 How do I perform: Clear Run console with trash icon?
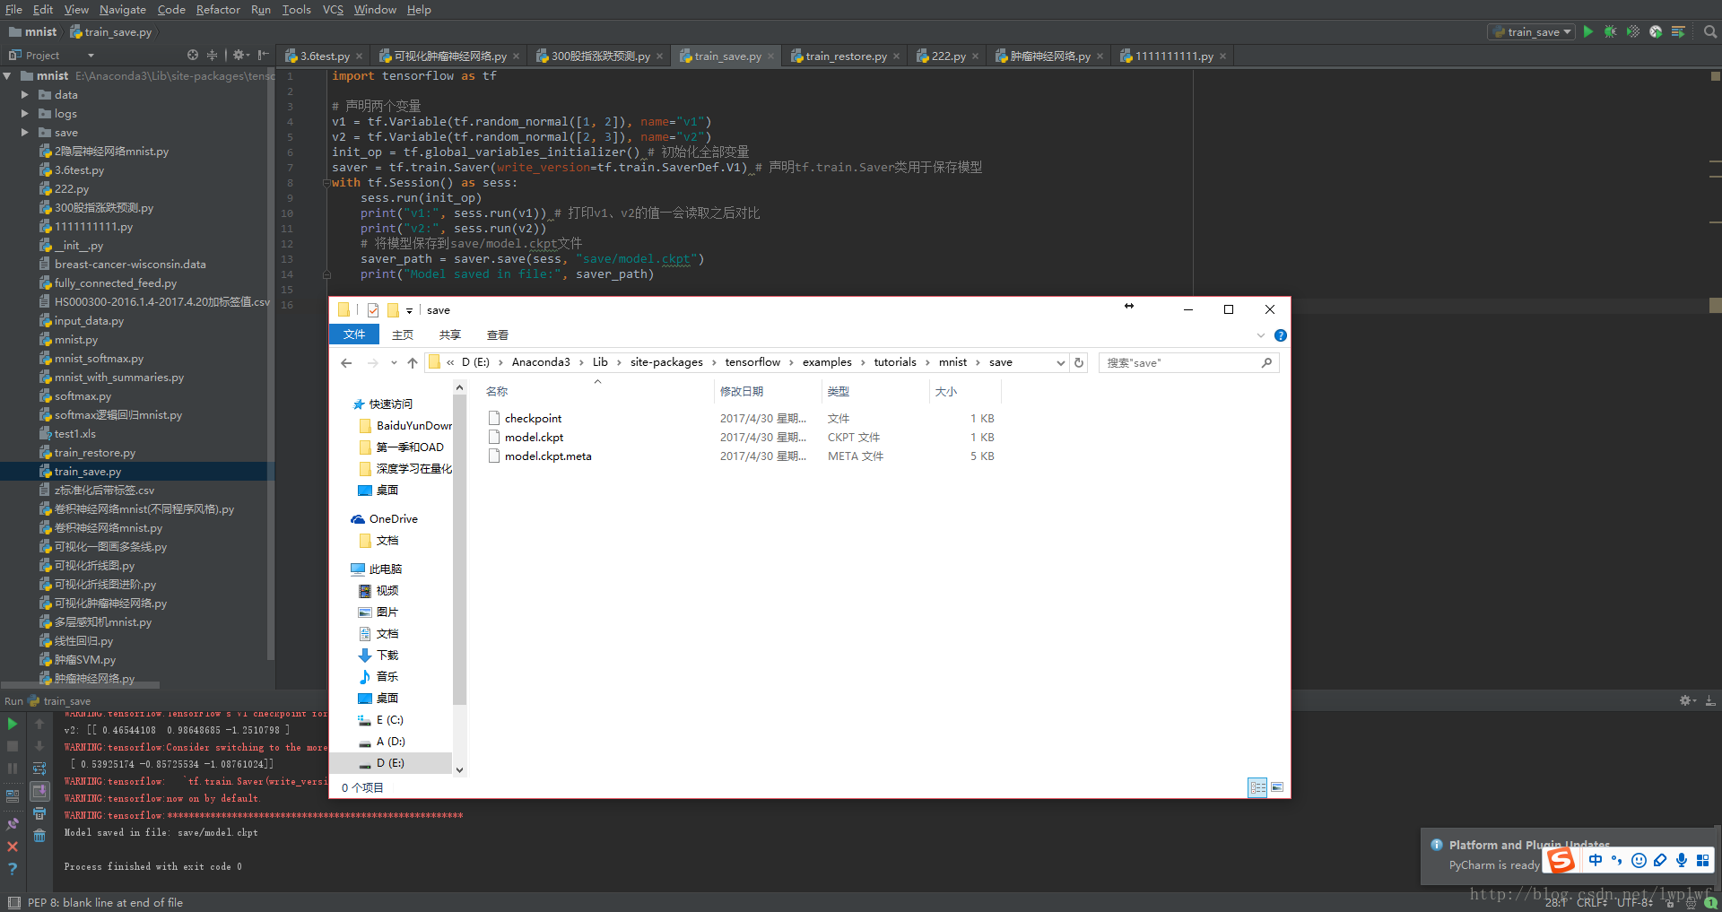[39, 836]
